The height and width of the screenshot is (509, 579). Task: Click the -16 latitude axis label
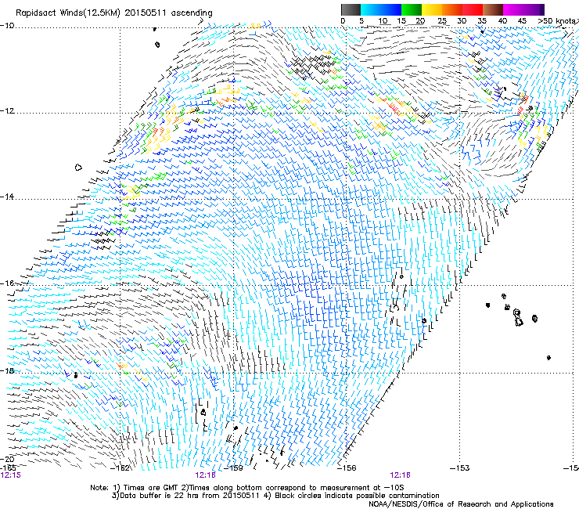pyautogui.click(x=7, y=283)
